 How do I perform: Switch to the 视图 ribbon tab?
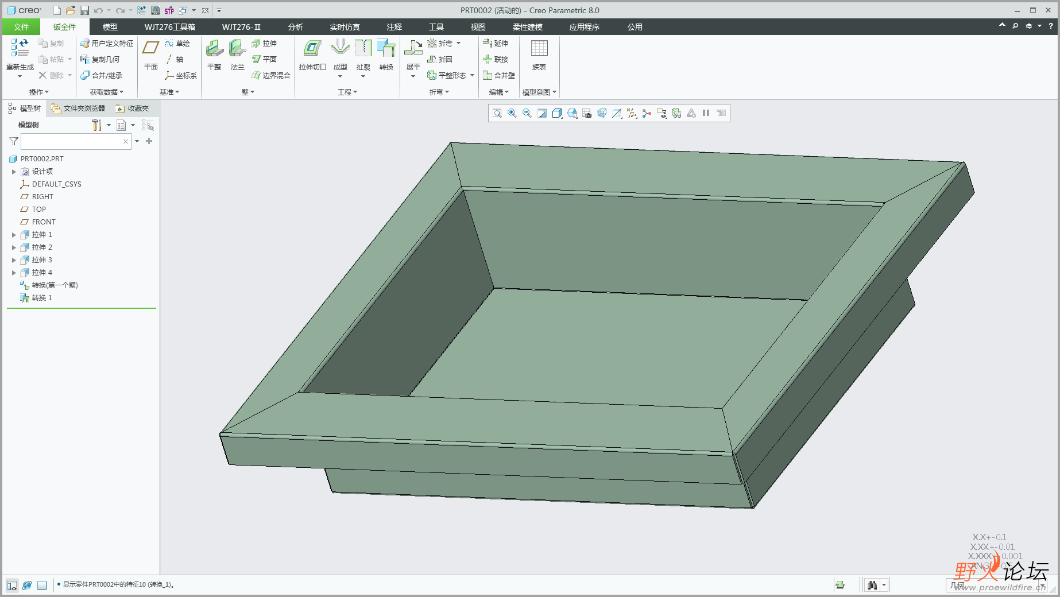[x=478, y=27]
